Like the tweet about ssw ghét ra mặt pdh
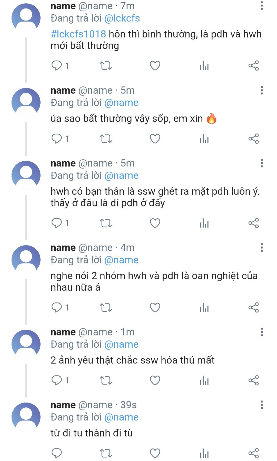277x461 pixels. 155,223
